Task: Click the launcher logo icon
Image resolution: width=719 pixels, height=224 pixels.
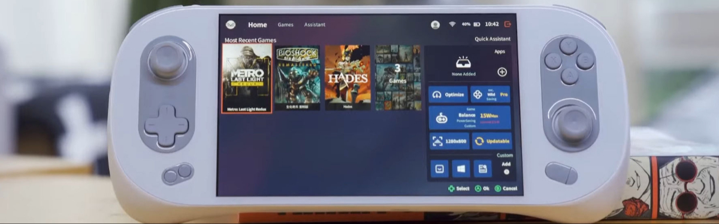Action: (x=231, y=24)
